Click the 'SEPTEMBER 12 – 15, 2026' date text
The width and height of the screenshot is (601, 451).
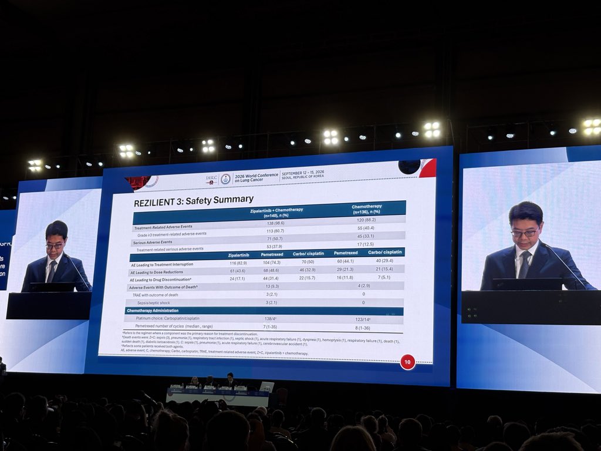[x=303, y=172]
